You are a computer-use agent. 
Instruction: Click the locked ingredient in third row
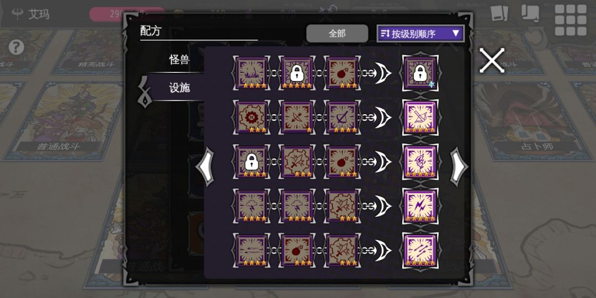(x=251, y=162)
